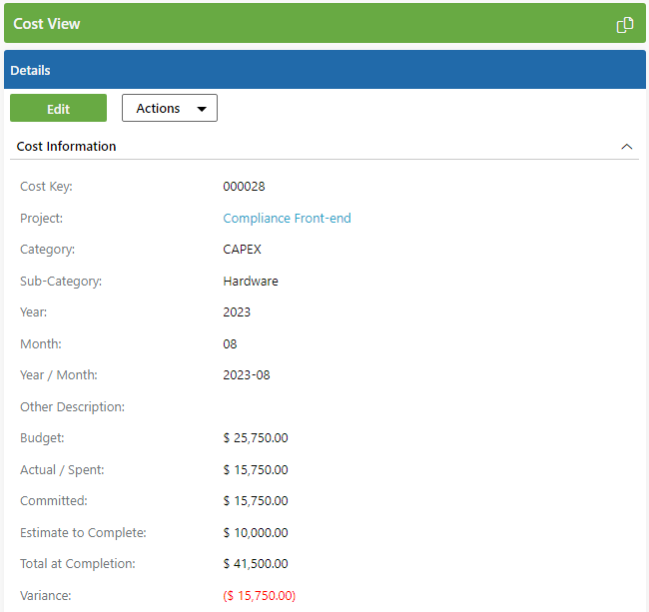Click the Year / Month value 2023-08
The width and height of the screenshot is (649, 612).
pos(247,375)
